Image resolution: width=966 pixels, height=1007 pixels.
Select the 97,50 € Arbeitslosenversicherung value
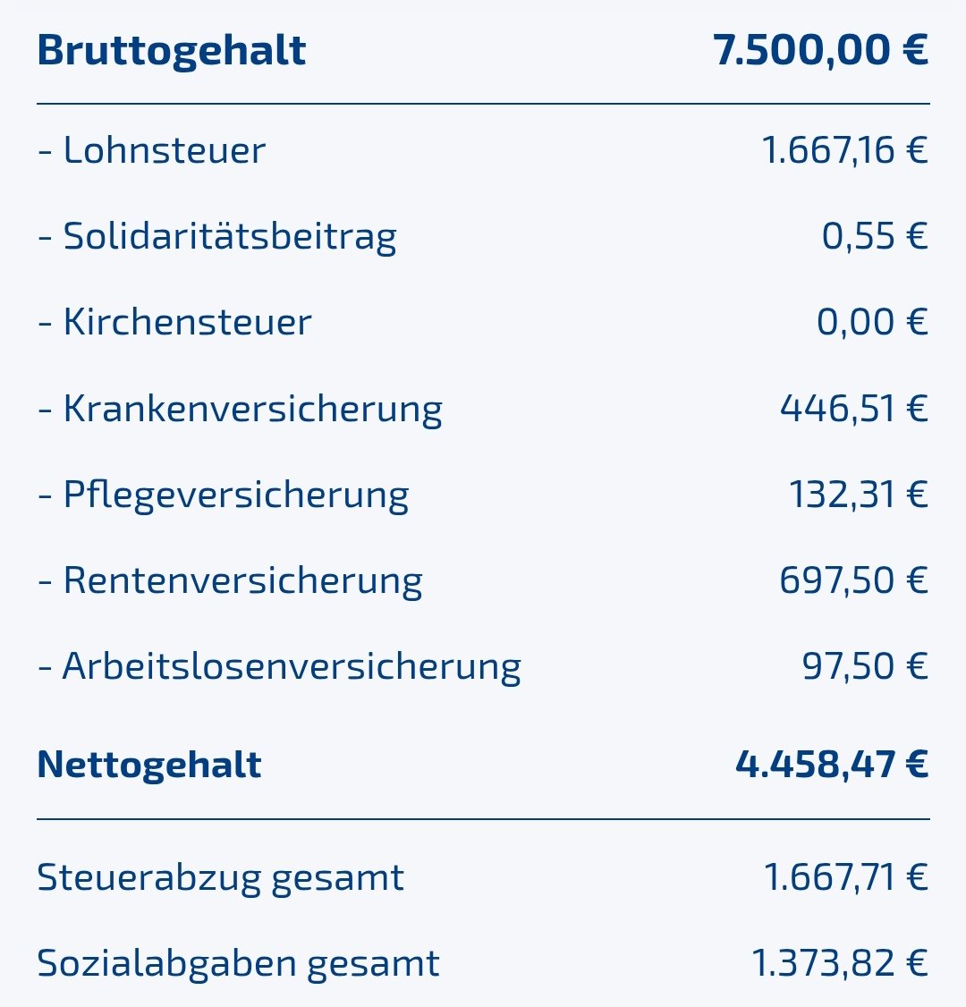click(865, 666)
